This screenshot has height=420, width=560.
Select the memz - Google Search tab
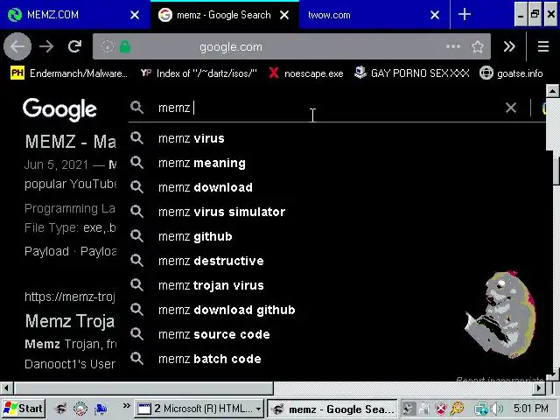(x=224, y=15)
